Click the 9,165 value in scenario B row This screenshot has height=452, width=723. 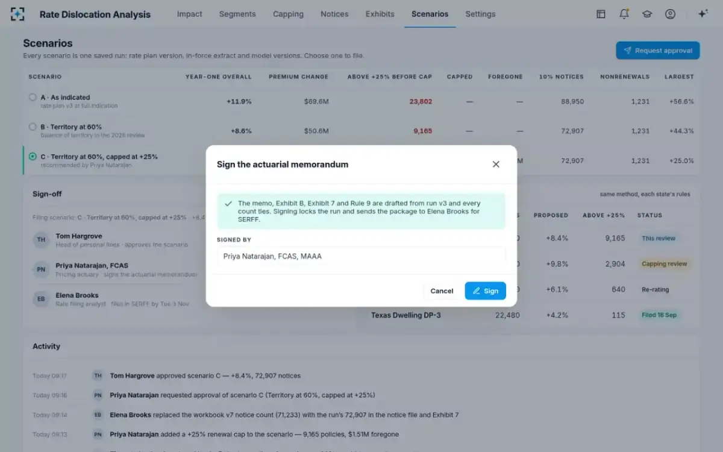[423, 131]
